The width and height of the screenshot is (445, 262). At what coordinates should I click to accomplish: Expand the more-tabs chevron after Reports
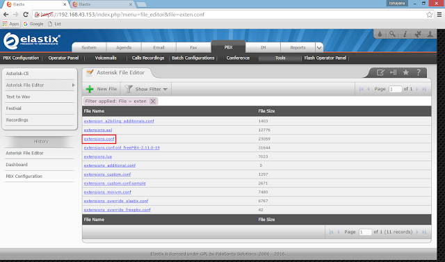[x=319, y=48]
